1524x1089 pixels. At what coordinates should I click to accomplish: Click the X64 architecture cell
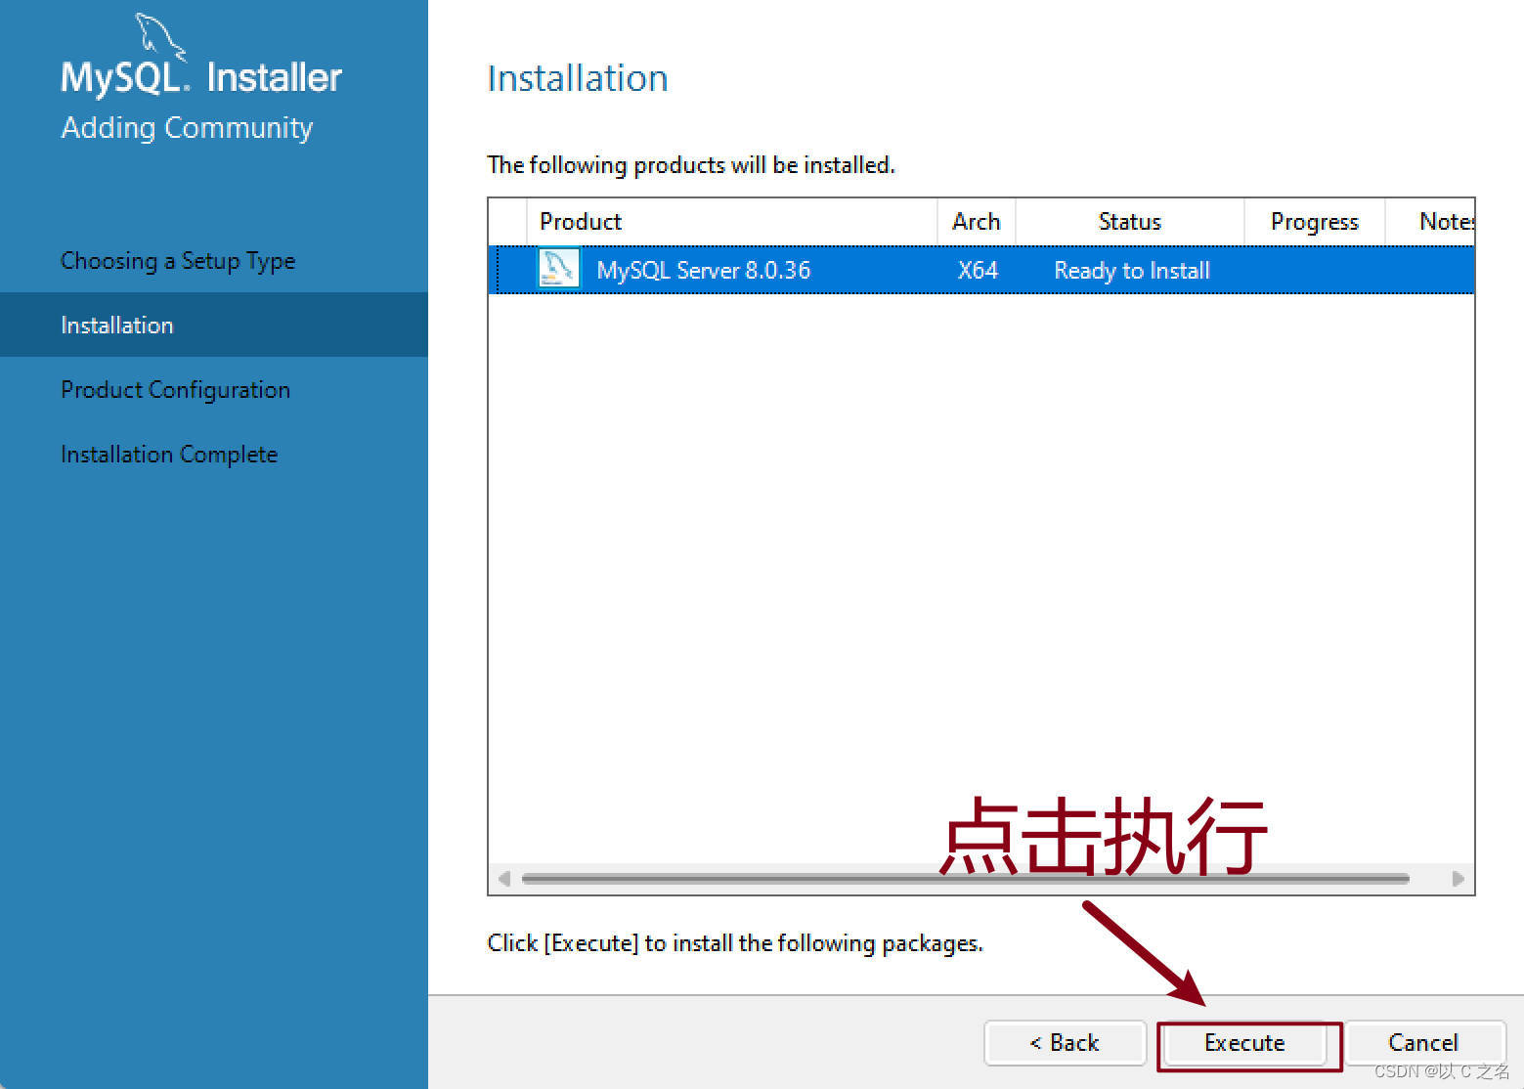coord(978,270)
